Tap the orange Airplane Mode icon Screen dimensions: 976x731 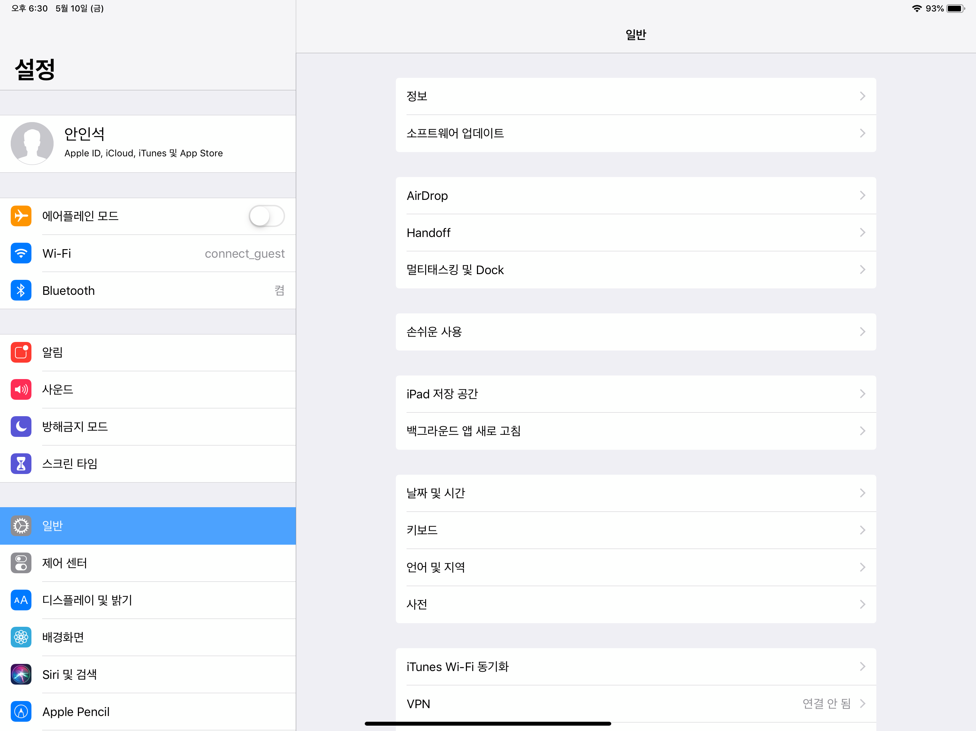[21, 216]
